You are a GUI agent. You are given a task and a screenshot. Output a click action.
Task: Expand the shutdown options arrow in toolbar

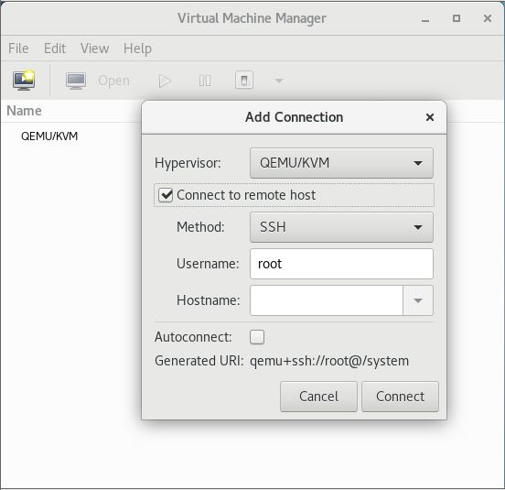pyautogui.click(x=279, y=81)
